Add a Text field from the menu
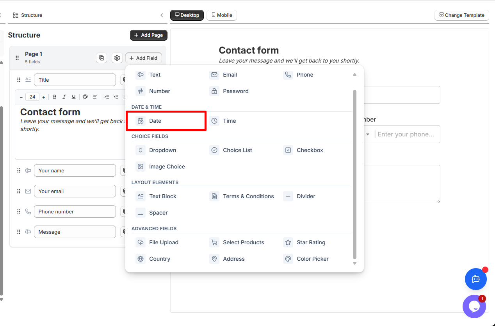This screenshot has height=326, width=495. tap(148, 75)
